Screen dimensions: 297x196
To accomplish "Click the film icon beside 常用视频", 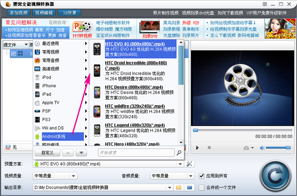I will tap(37, 52).
